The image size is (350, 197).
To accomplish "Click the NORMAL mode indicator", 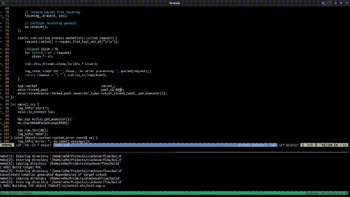I will [7, 145].
